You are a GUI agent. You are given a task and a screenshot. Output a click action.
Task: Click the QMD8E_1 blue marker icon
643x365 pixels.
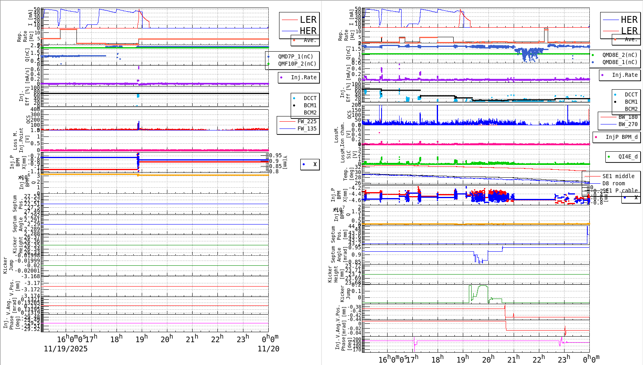coord(593,62)
